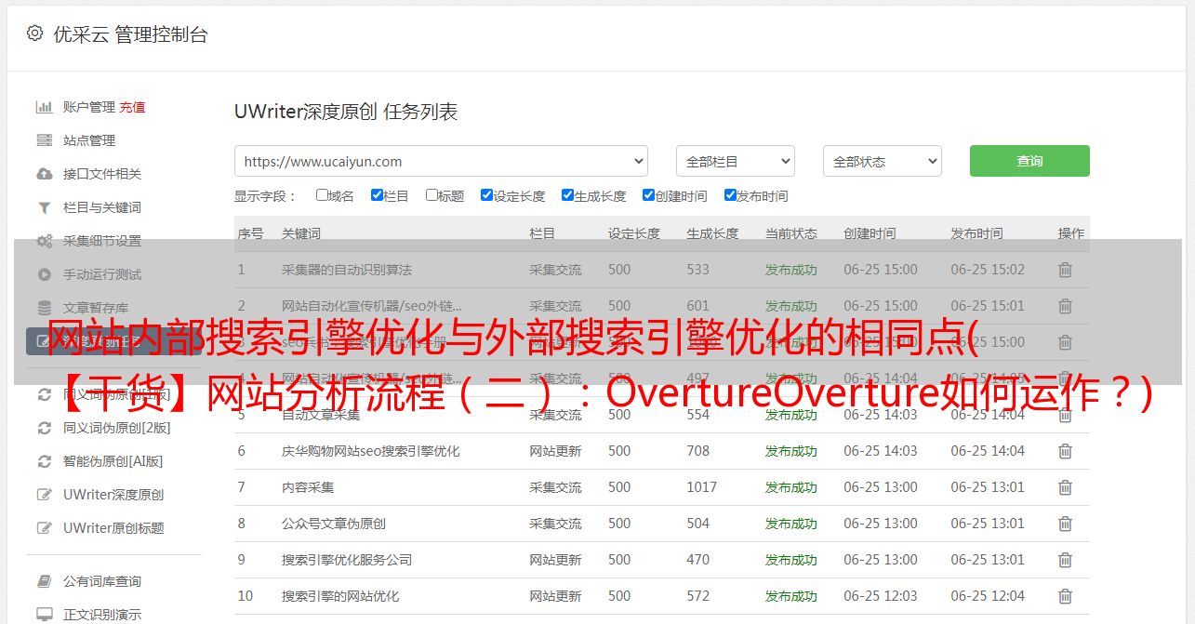Click trash icon for 内容采集 row
The width and height of the screenshot is (1195, 624).
tap(1065, 487)
